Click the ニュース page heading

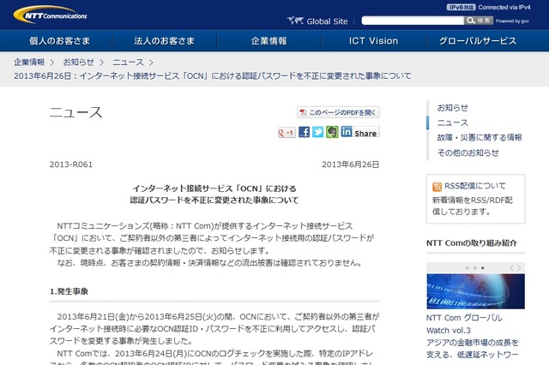75,112
